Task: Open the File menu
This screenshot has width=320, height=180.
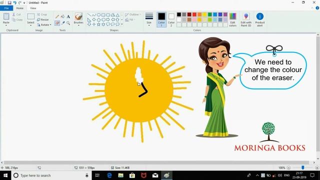Action: point(6,8)
